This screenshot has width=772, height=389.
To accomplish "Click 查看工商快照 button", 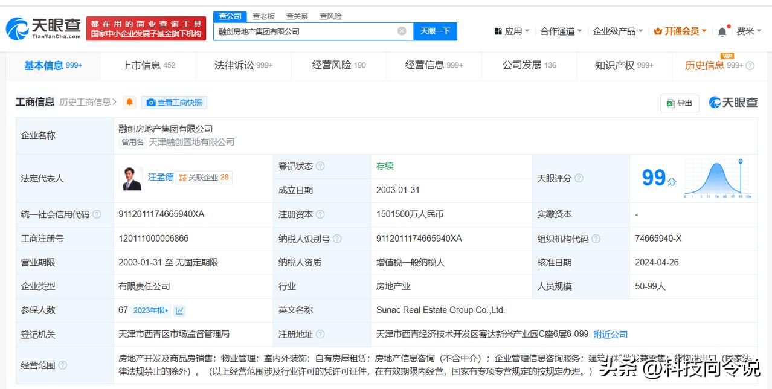I will [x=174, y=103].
